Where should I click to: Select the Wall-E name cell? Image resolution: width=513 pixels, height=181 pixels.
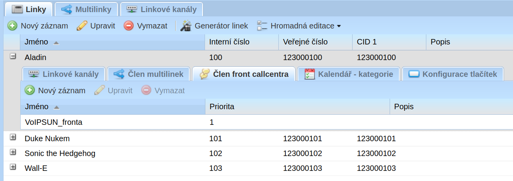click(x=36, y=168)
